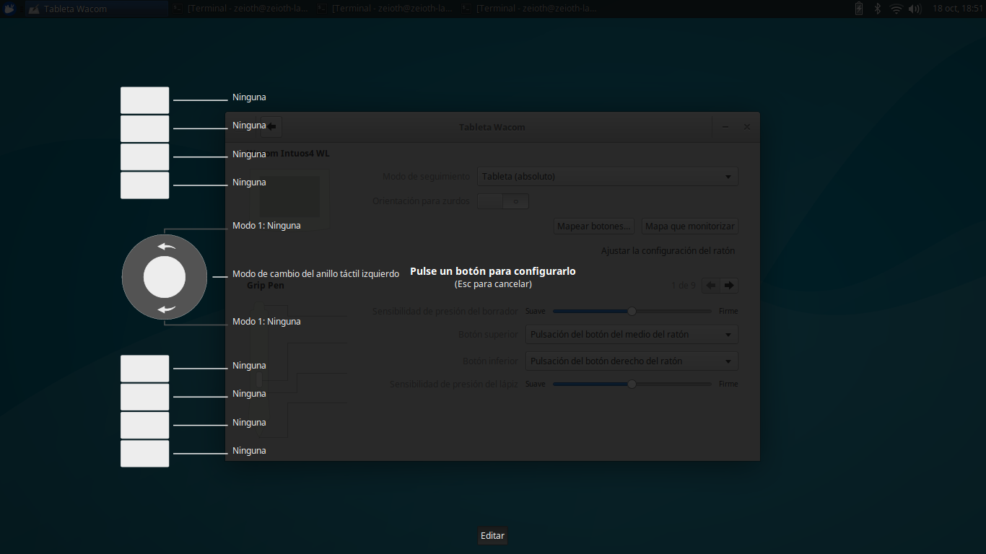The image size is (986, 554).
Task: Click the touch ring center mode button
Action: coord(165,278)
